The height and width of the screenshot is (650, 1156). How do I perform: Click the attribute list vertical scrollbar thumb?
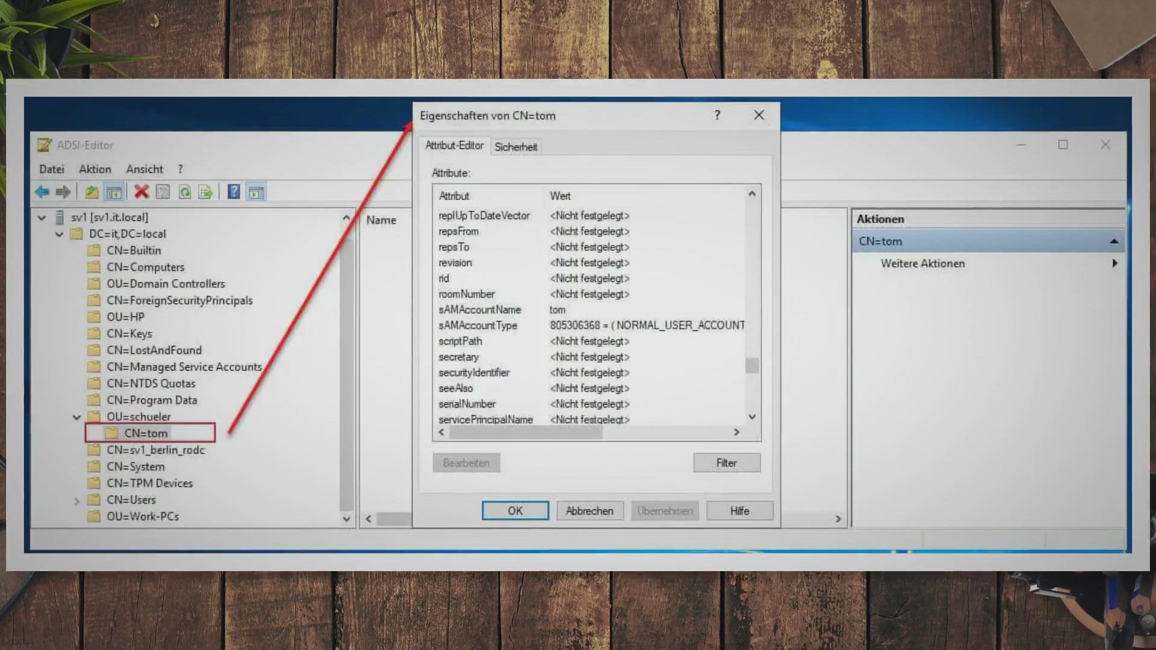tap(752, 365)
